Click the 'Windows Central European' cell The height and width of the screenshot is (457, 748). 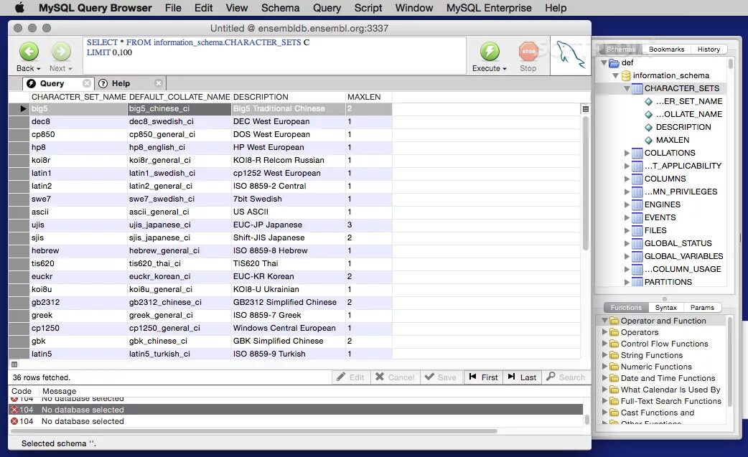pos(288,328)
